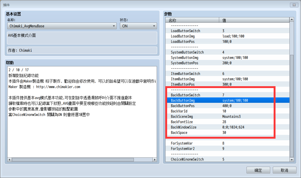The image size is (301, 178).
Task: Click the parameter list scroll up arrow
Action: tap(292, 20)
